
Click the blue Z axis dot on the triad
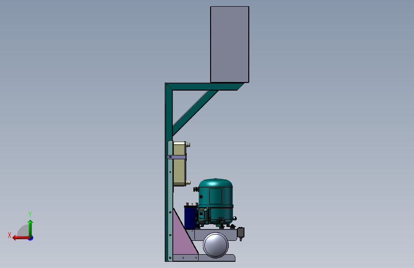click(31, 238)
